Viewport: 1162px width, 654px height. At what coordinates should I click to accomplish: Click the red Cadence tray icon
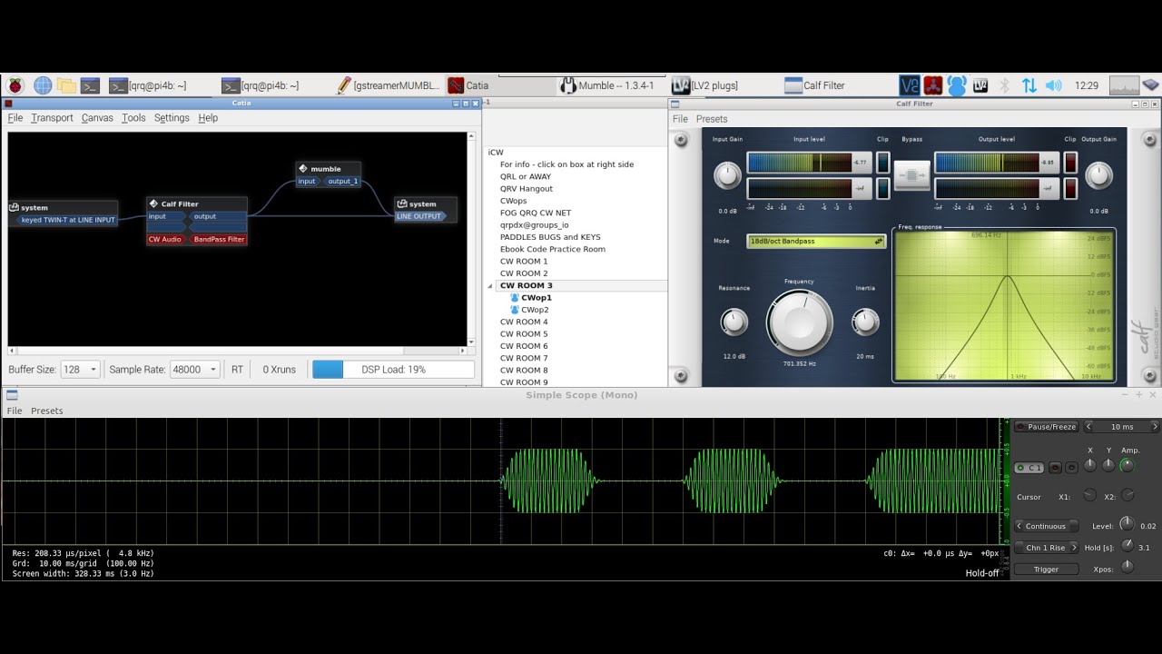[933, 85]
